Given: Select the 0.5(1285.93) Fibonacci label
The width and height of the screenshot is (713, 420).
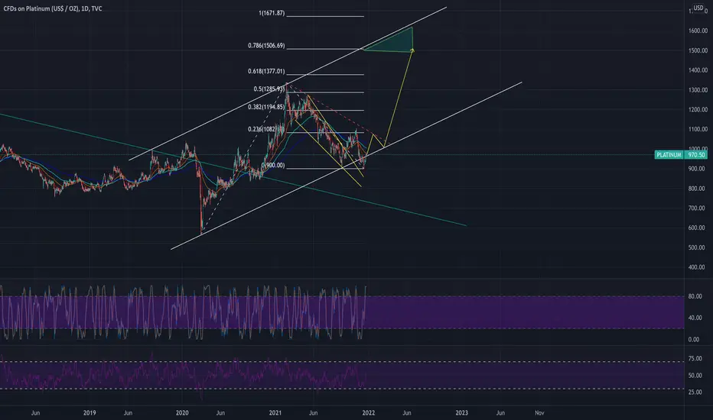Looking at the screenshot, I should [269, 89].
